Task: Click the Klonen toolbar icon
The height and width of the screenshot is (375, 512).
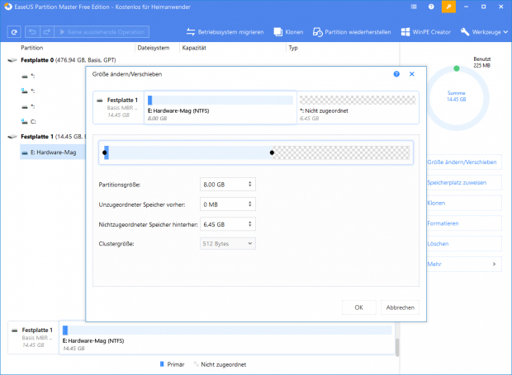Action: (x=278, y=32)
